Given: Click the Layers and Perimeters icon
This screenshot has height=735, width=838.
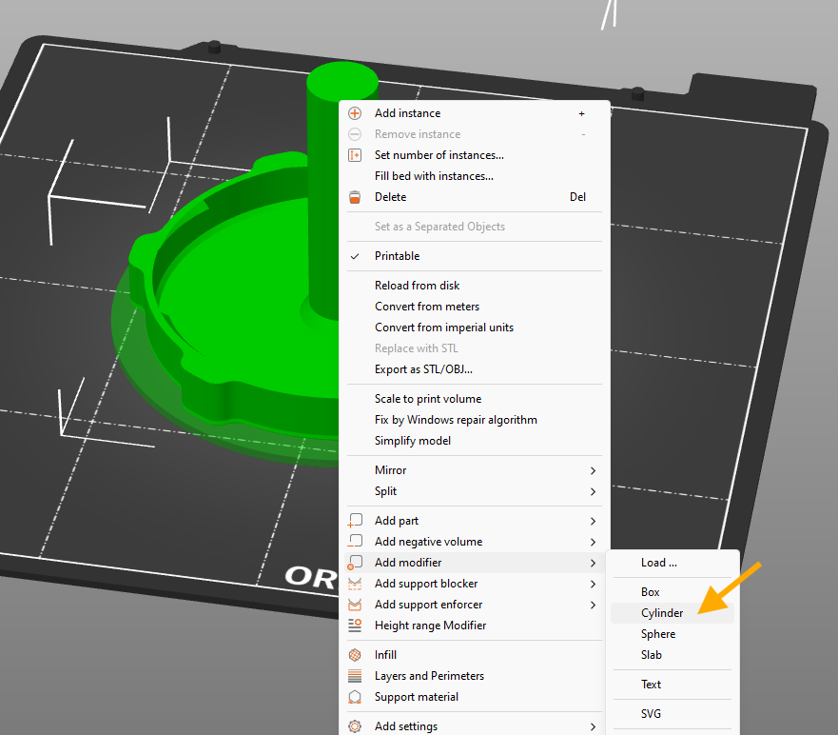Looking at the screenshot, I should click(x=355, y=676).
